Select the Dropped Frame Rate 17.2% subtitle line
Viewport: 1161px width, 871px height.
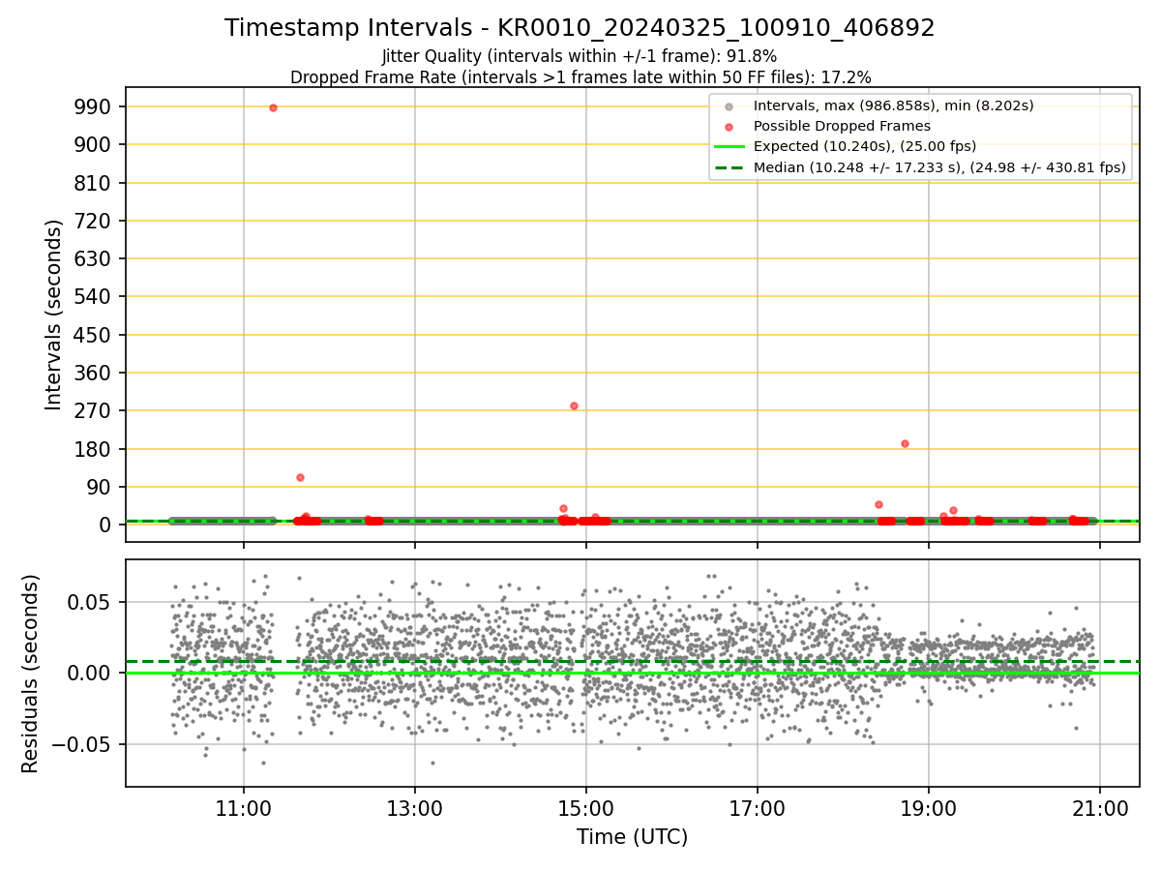coord(580,77)
